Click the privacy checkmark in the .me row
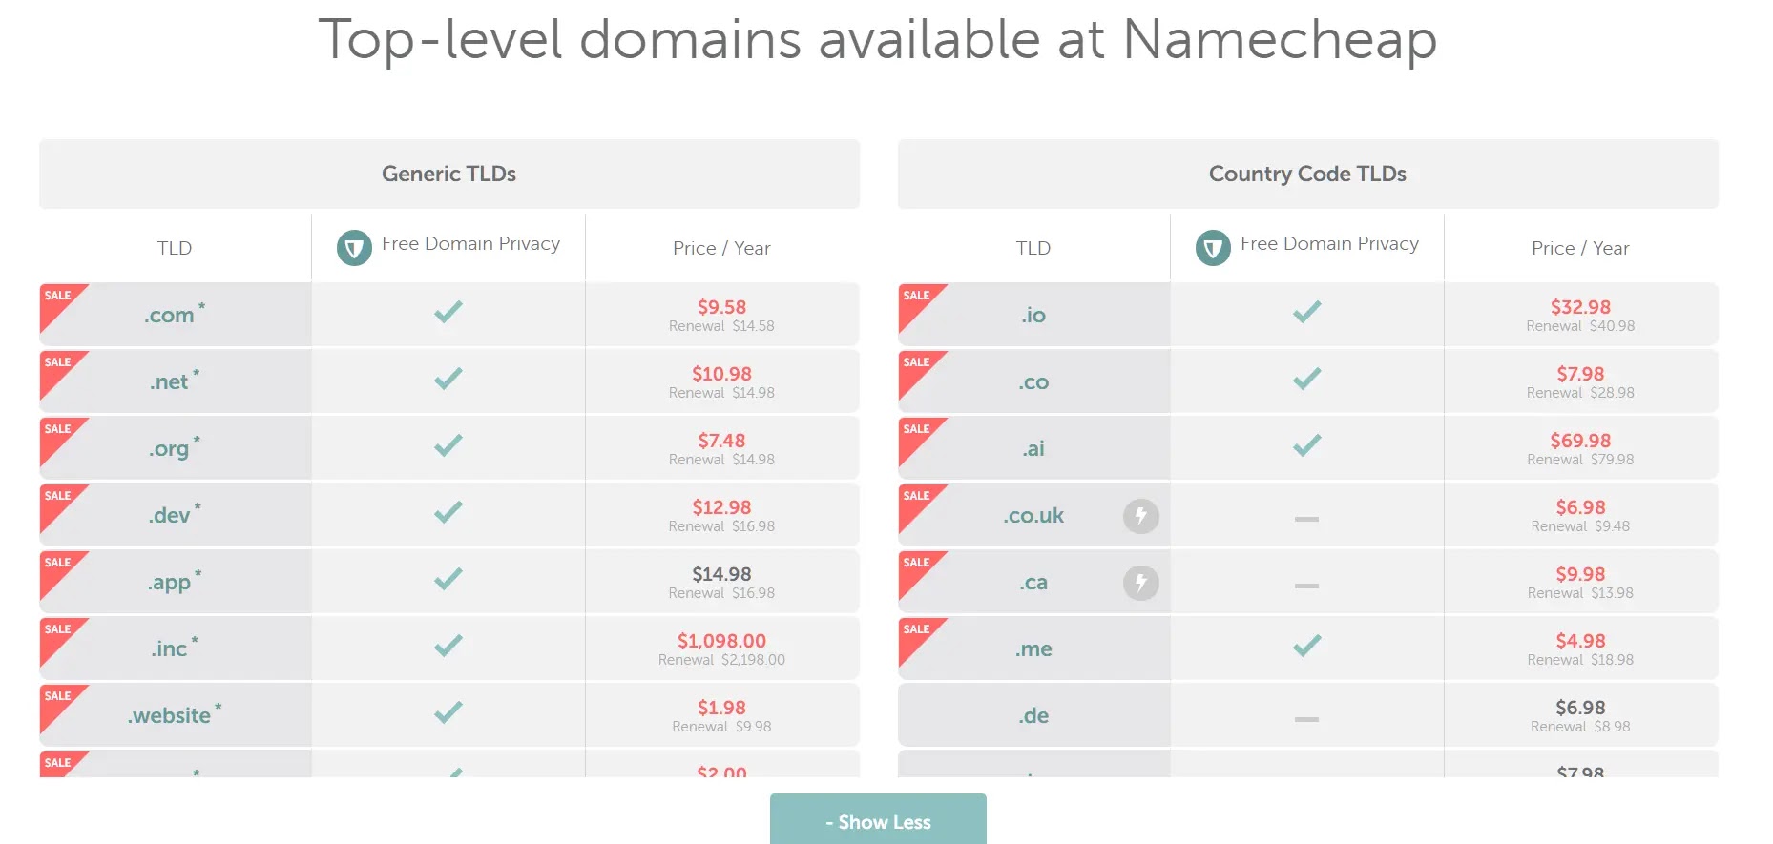This screenshot has width=1773, height=844. (x=1307, y=646)
